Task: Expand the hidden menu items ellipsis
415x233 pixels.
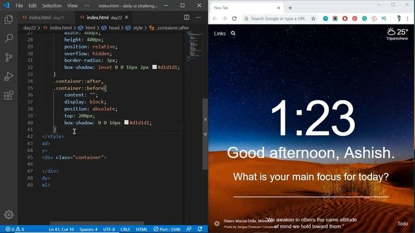Action: pyautogui.click(x=87, y=6)
